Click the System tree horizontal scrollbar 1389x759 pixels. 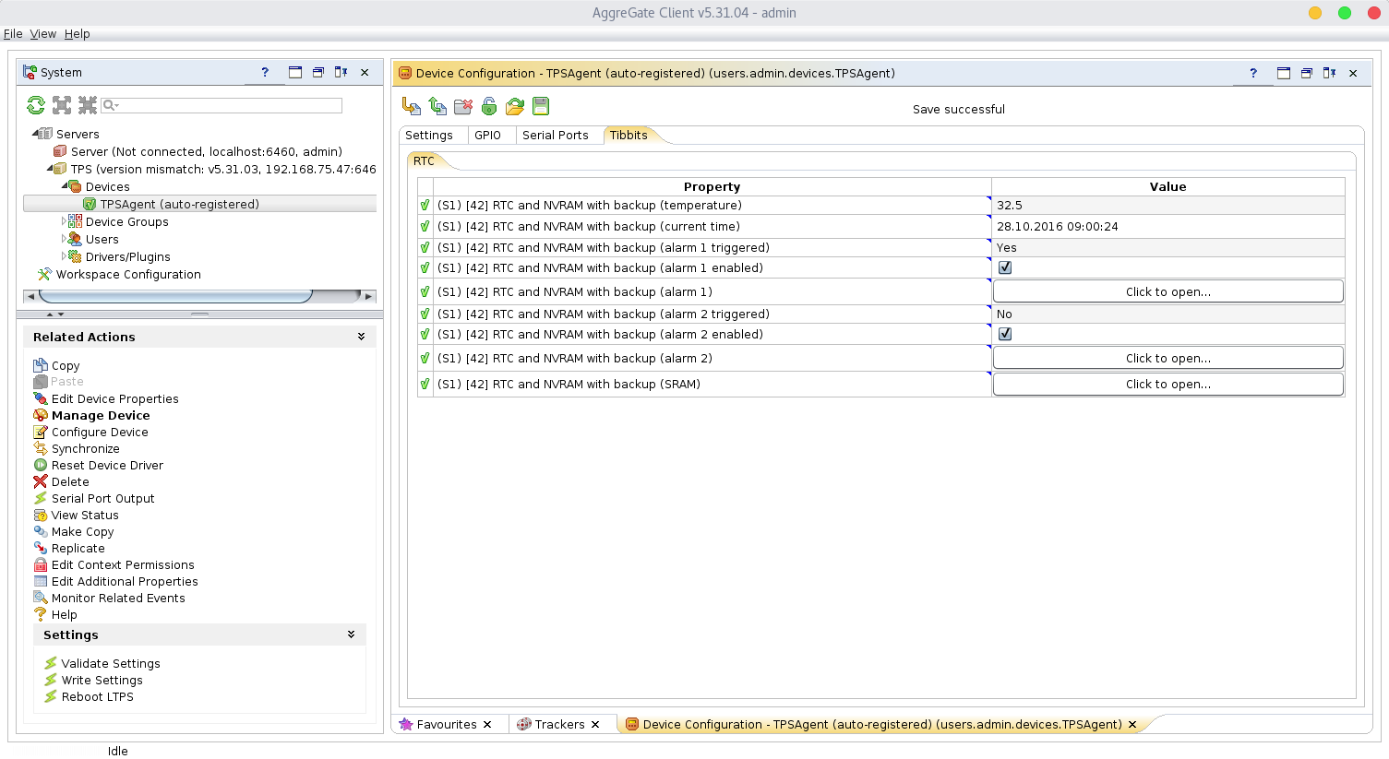tap(175, 296)
